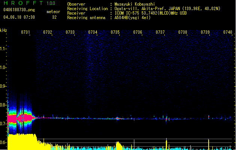Click the kHz axis unit label
Screen dimensions: 236x150
[3, 30]
